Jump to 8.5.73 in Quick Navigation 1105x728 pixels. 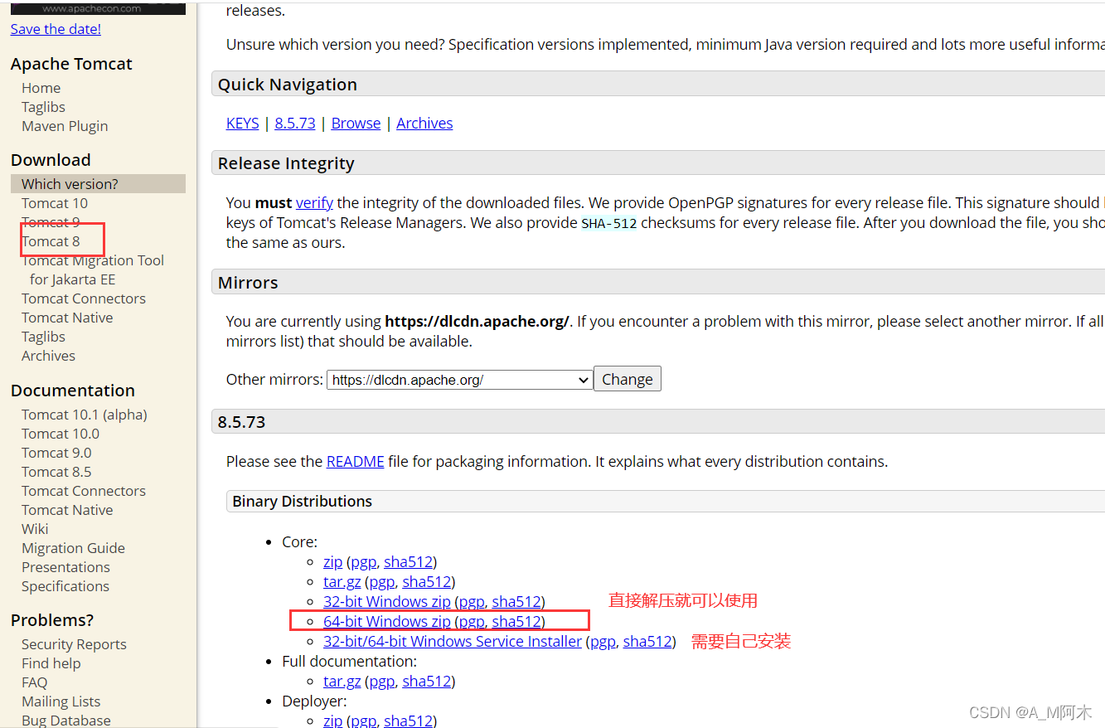click(295, 123)
